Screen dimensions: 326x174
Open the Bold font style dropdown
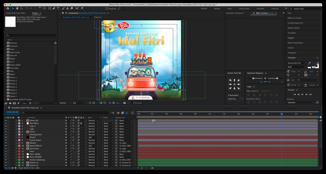click(297, 67)
